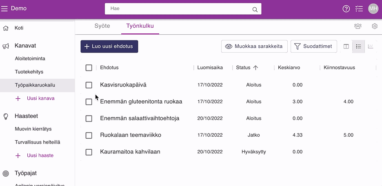Click the Haasteet lightbulb icon
382x186 pixels.
click(6, 116)
